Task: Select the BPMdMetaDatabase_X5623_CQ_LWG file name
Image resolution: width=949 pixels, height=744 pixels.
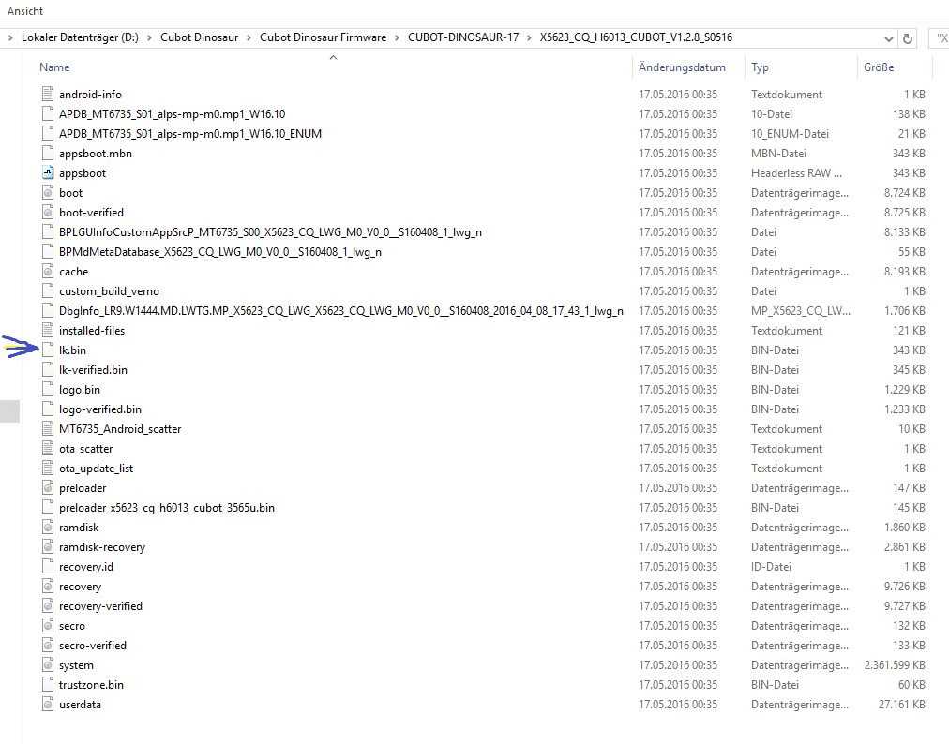Action: (x=219, y=252)
